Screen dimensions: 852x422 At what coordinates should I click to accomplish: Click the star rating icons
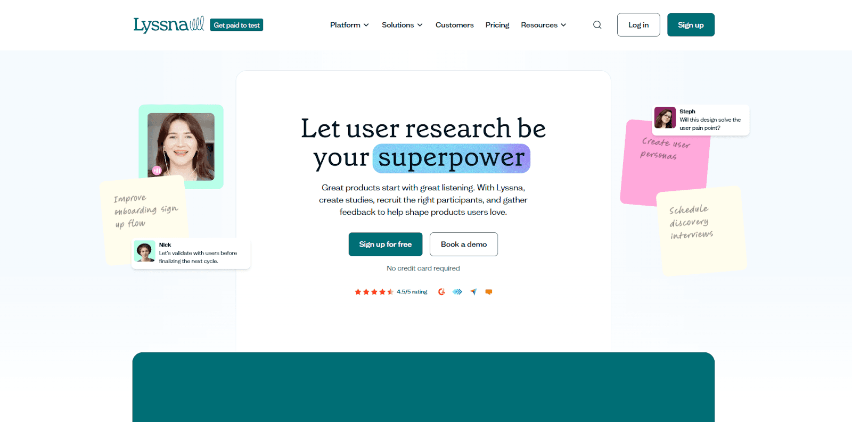(x=374, y=292)
